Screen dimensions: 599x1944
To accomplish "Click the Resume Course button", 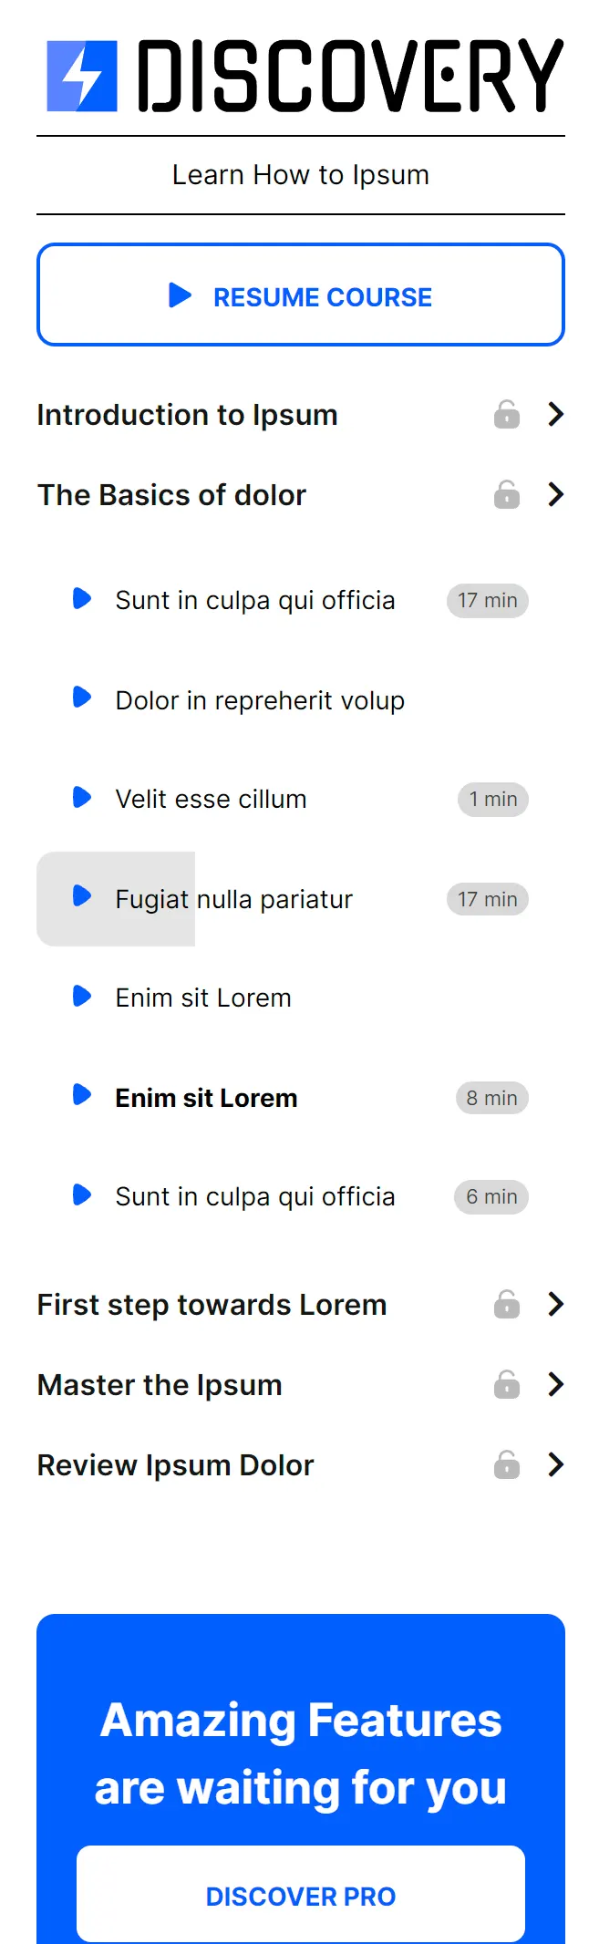I will (x=301, y=295).
